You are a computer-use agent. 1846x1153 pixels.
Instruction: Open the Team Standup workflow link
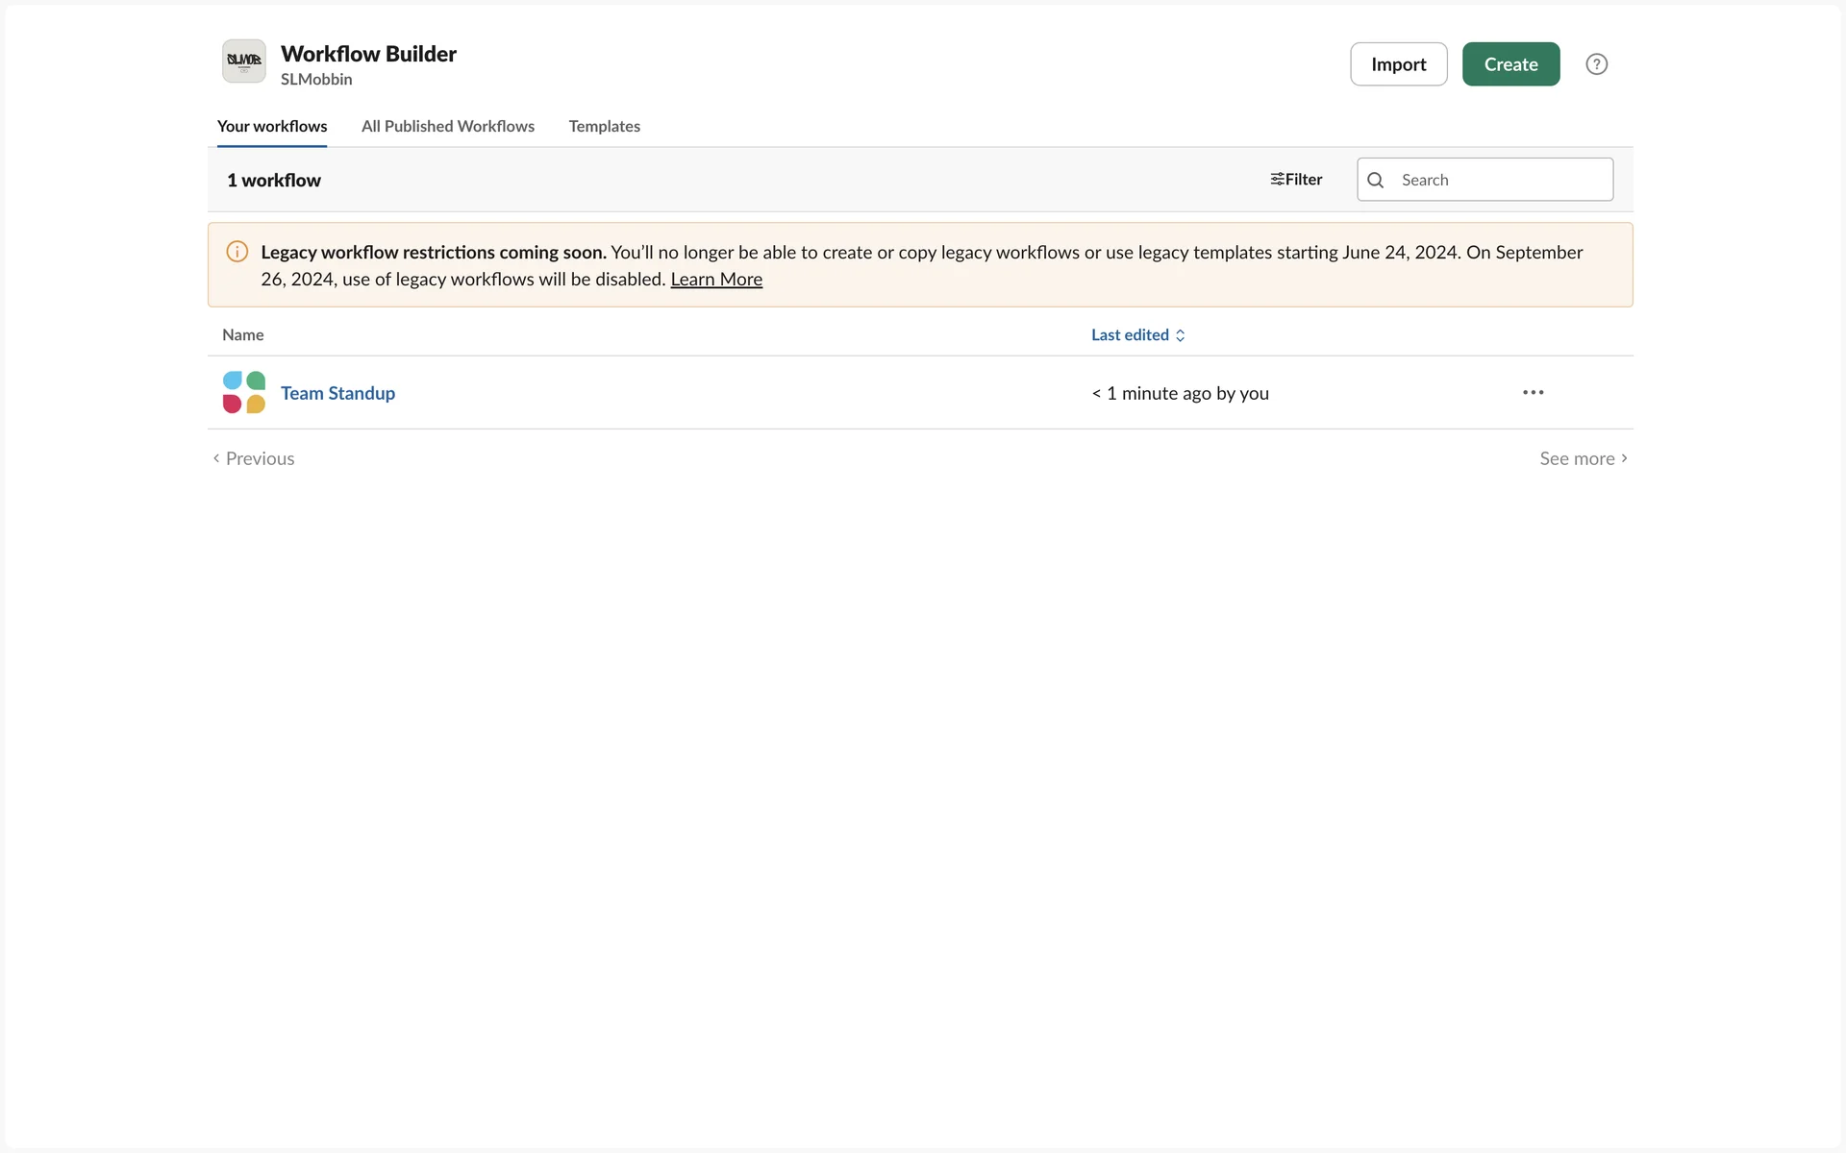tap(337, 393)
